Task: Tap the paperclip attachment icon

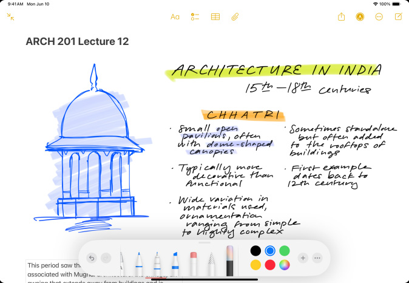Action: 235,17
